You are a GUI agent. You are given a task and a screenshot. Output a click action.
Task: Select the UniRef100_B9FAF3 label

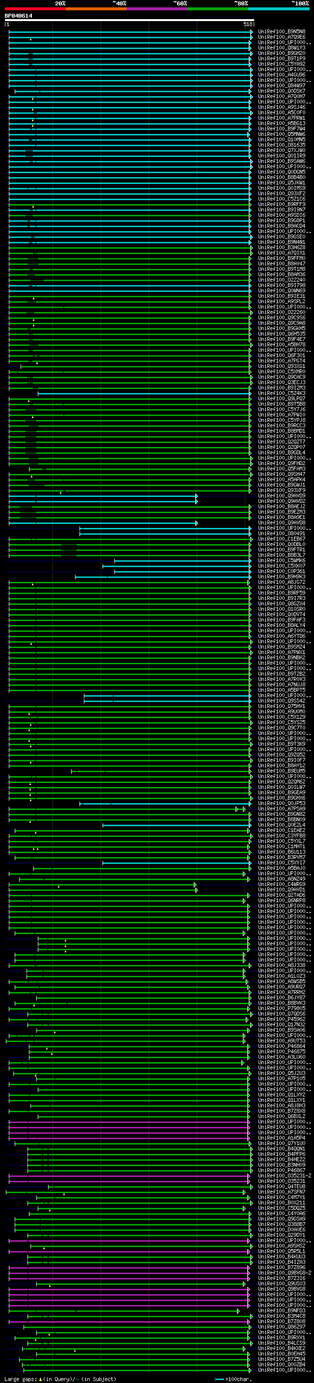click(x=281, y=620)
